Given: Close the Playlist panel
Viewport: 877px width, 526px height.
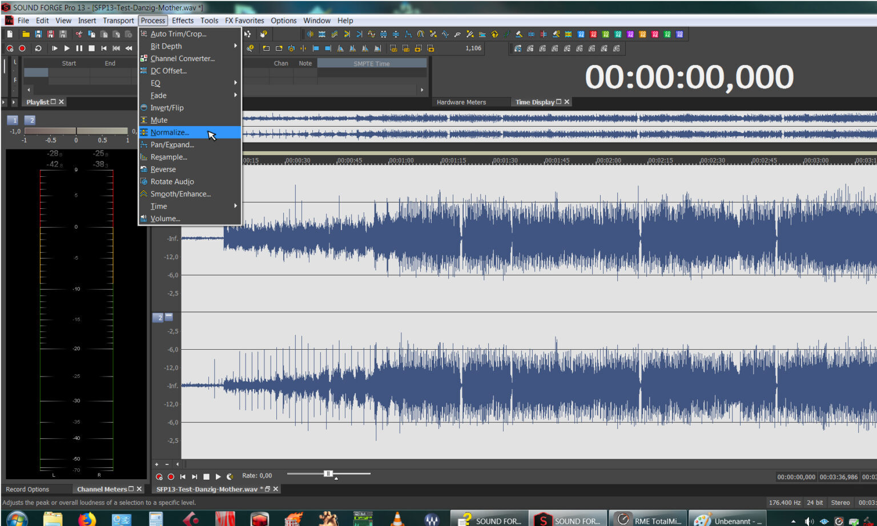Looking at the screenshot, I should point(62,102).
